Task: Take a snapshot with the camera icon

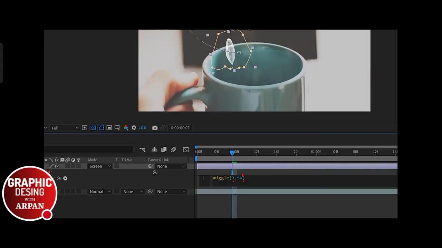Action: 155,128
